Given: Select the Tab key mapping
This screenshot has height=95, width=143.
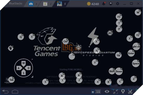Looking at the screenshot, I should tap(11, 80).
